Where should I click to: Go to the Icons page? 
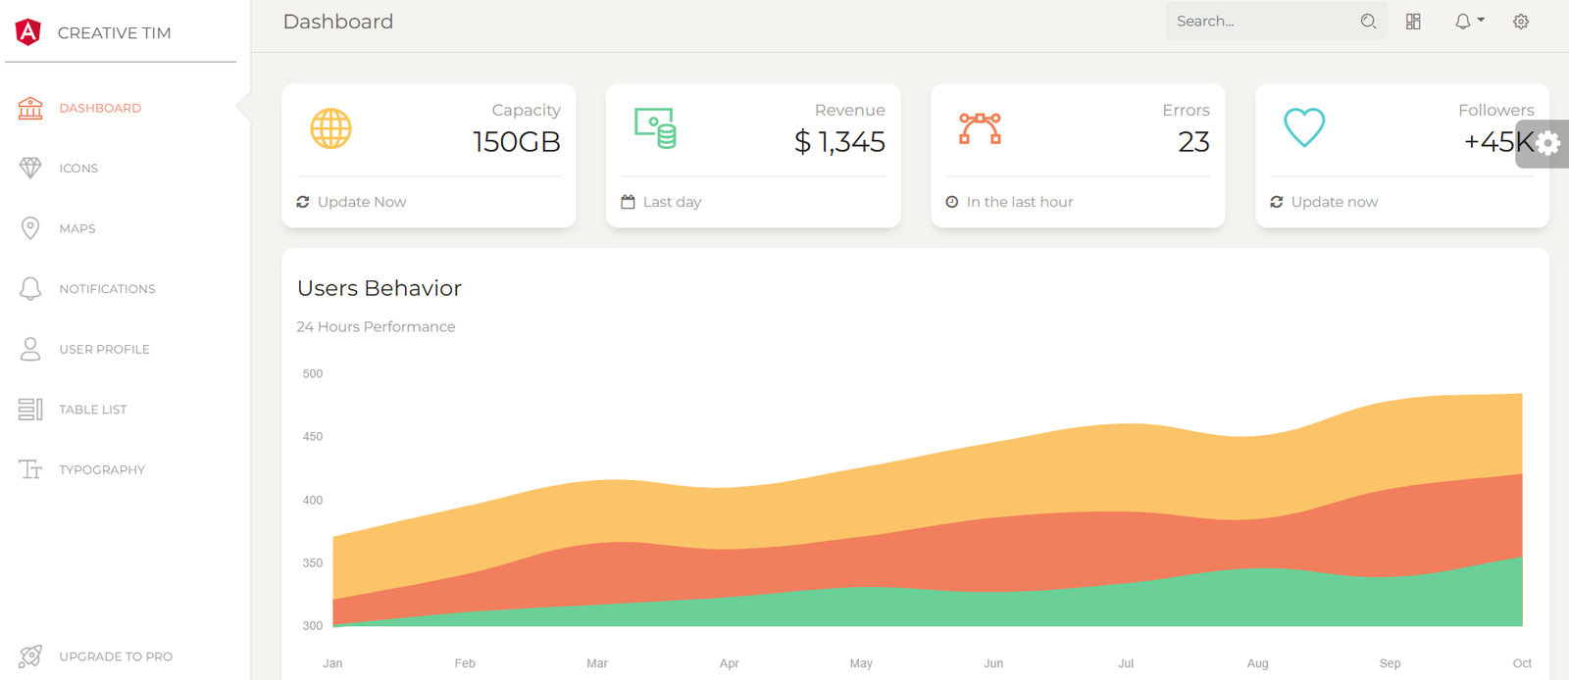[78, 169]
